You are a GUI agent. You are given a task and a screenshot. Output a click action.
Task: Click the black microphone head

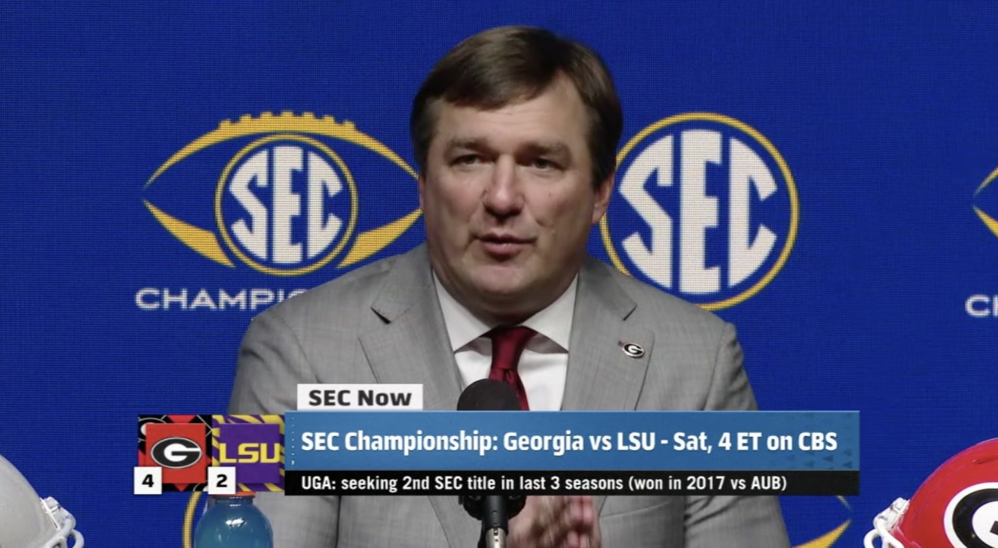click(489, 396)
